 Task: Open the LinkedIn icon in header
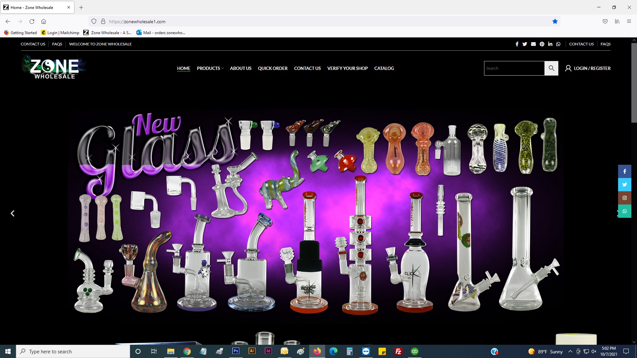tap(550, 44)
